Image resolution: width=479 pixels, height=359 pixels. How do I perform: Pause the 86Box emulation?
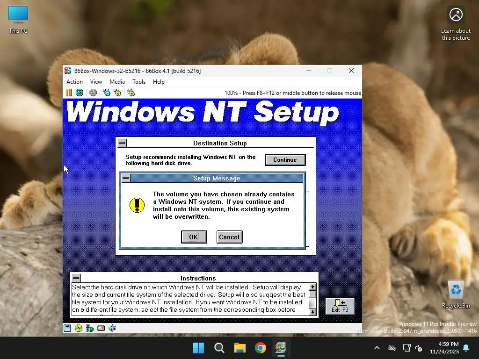point(69,93)
